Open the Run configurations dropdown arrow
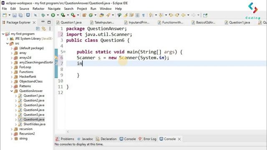The image size is (267, 150). point(58,15)
